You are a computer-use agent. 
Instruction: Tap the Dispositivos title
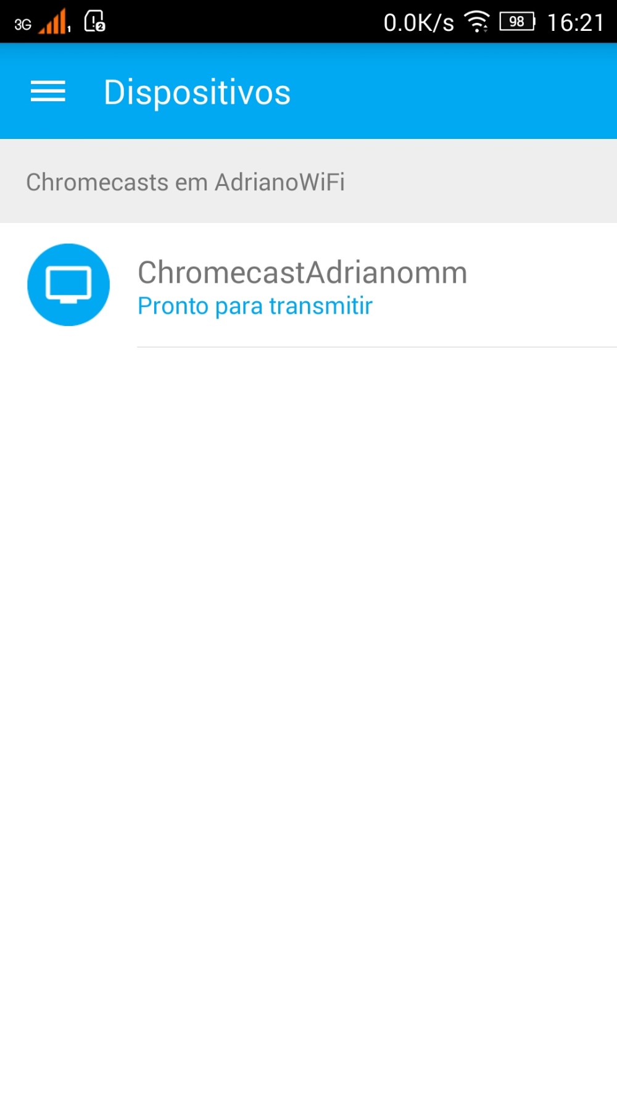(x=197, y=93)
